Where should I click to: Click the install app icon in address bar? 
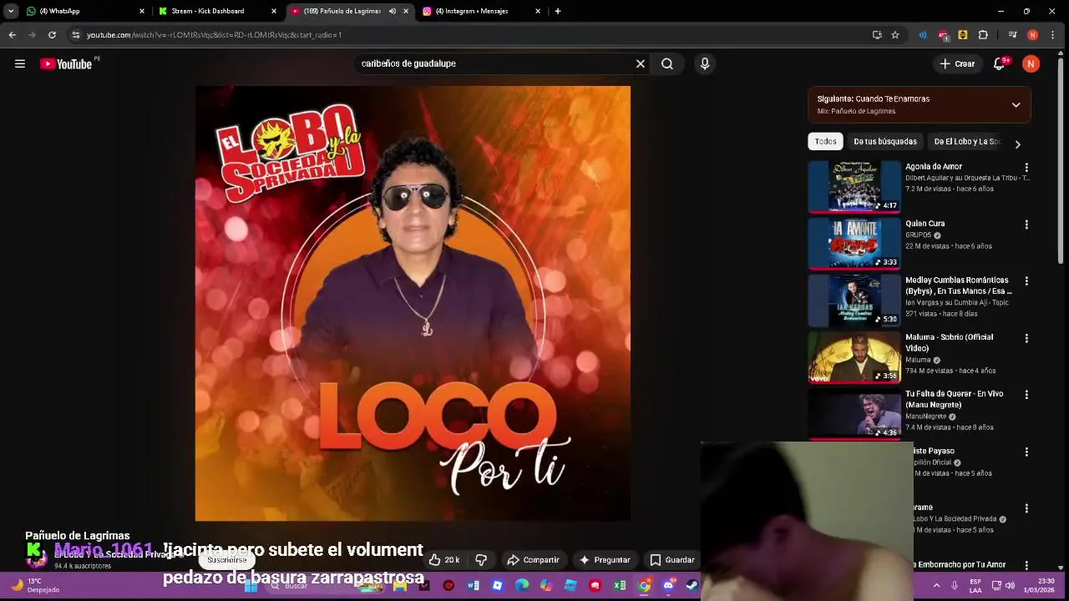pyautogui.click(x=877, y=35)
